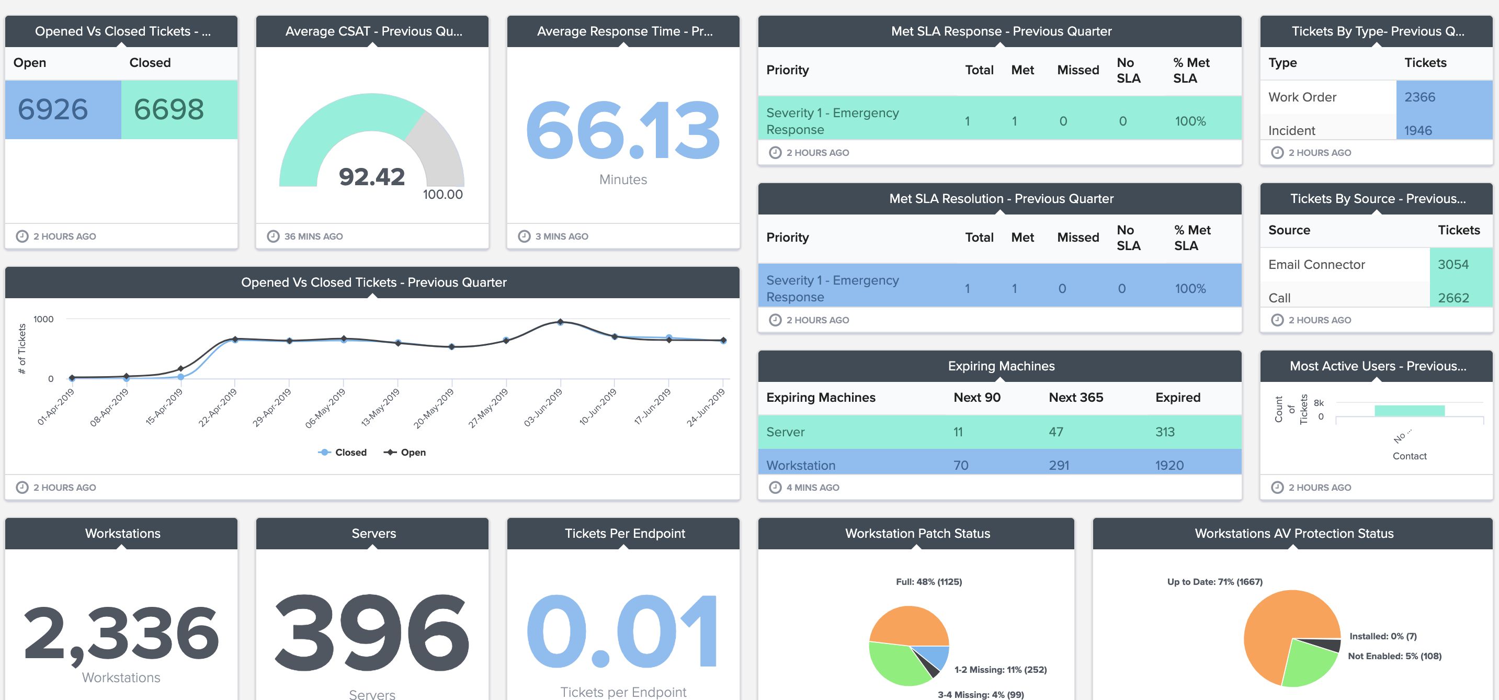Click the Installed 0% (7) label
The width and height of the screenshot is (1499, 700).
click(1382, 637)
